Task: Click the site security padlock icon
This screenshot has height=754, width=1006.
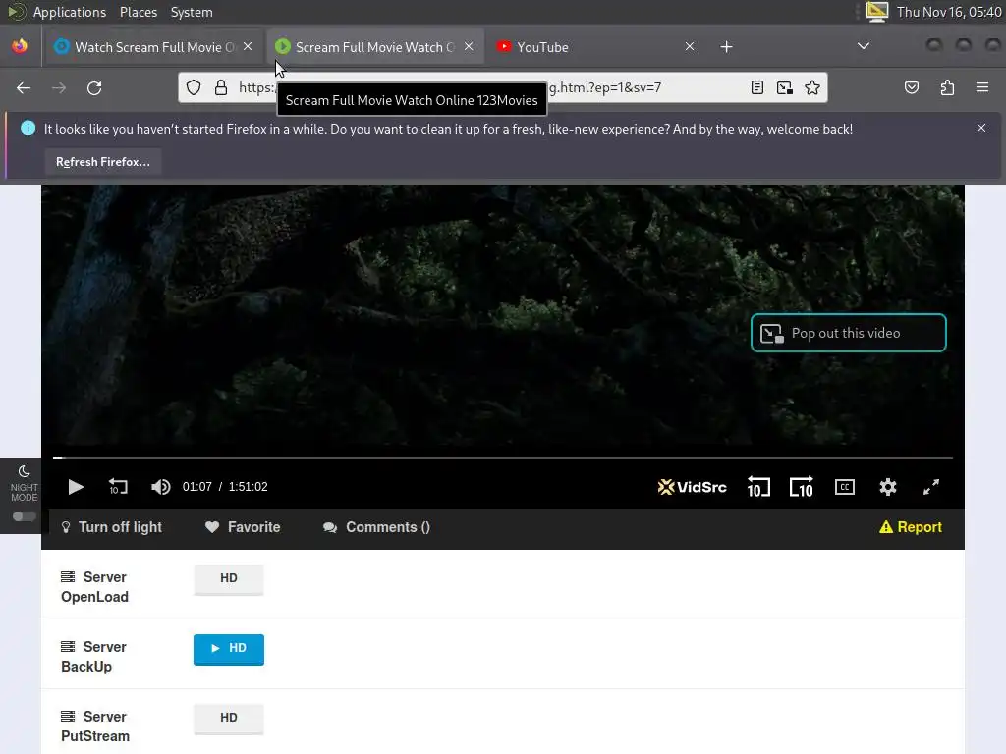Action: (221, 87)
